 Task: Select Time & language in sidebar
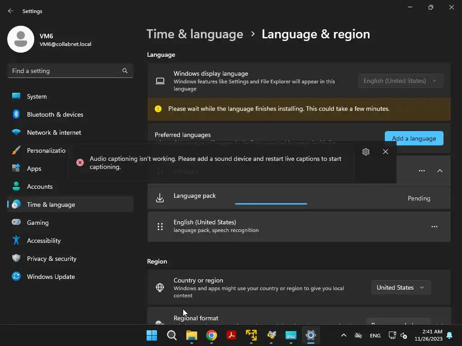click(x=70, y=205)
